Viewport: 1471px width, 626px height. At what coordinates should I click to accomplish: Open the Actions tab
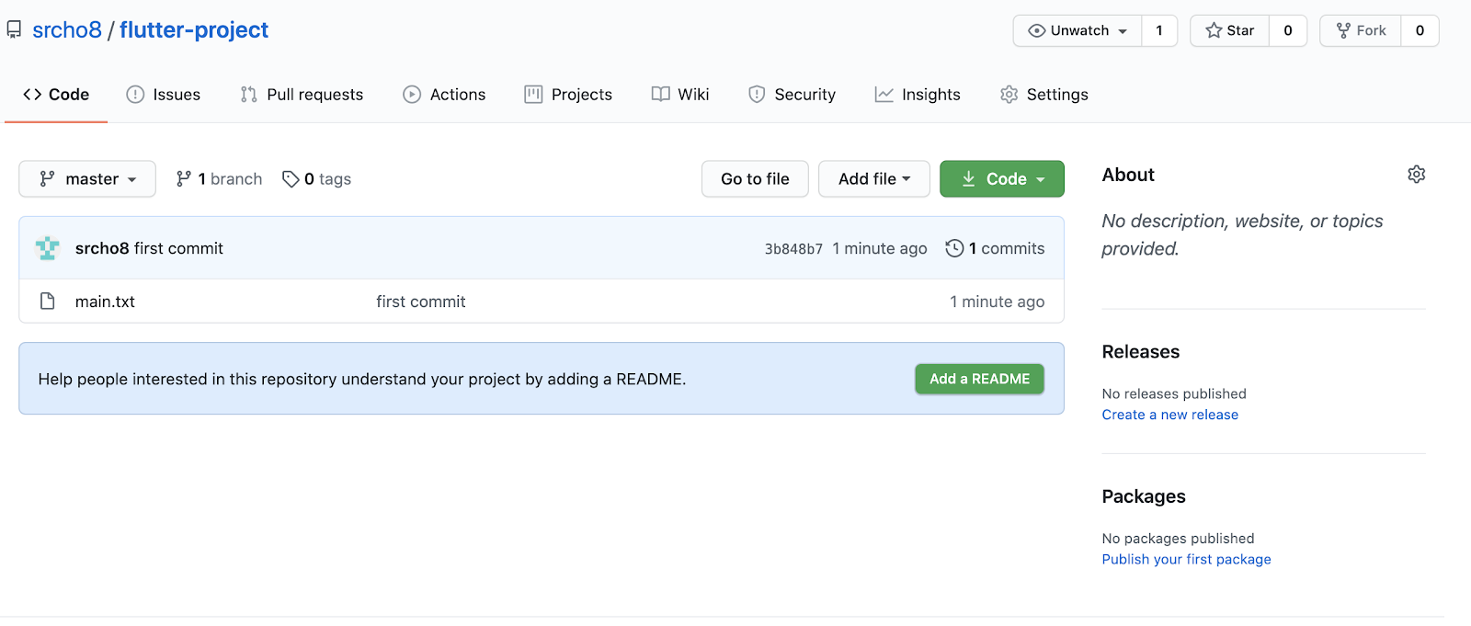pos(444,94)
